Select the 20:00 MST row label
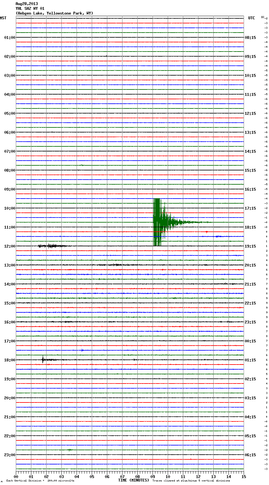Viewport: 269px width, 485px height. click(x=9, y=398)
